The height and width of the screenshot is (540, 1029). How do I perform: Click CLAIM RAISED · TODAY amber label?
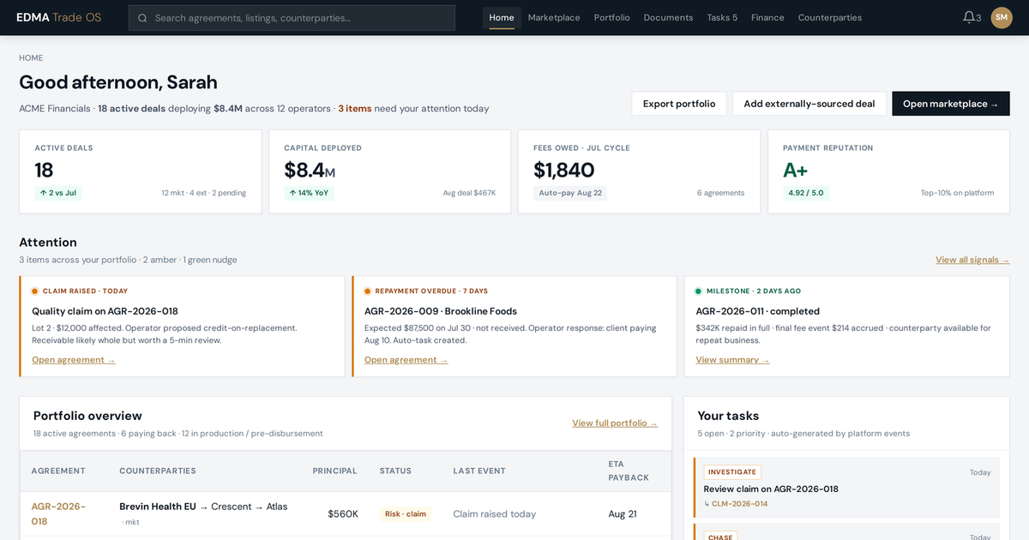[x=85, y=291]
